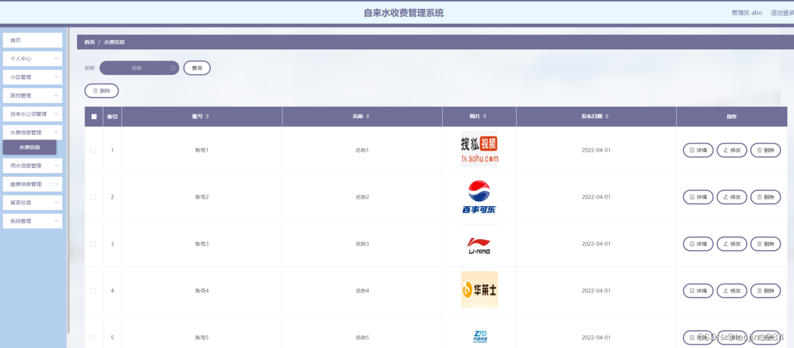Sort by 发布日期 column arrows
Screen dimensions: 794x348
[x=607, y=117]
